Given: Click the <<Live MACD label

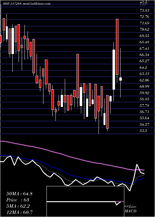Looking at the screenshot, I should 131,209.
